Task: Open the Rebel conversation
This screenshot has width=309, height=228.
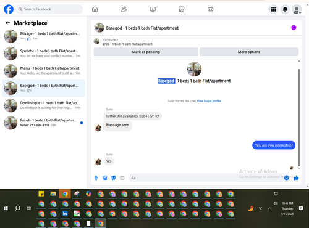Action: coord(43,123)
